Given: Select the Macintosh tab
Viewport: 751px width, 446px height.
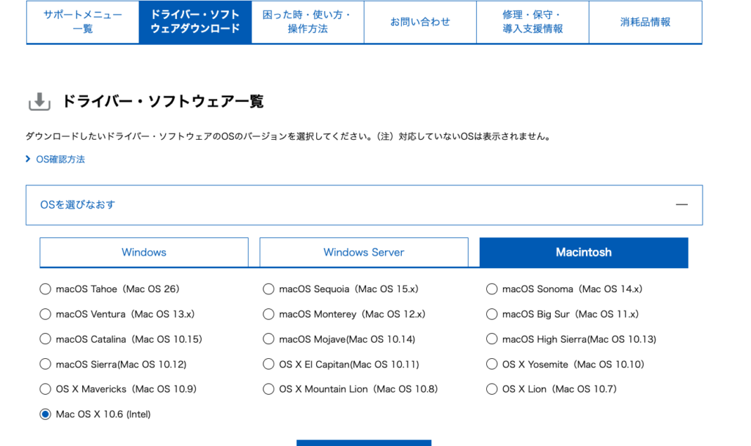Looking at the screenshot, I should pos(584,253).
